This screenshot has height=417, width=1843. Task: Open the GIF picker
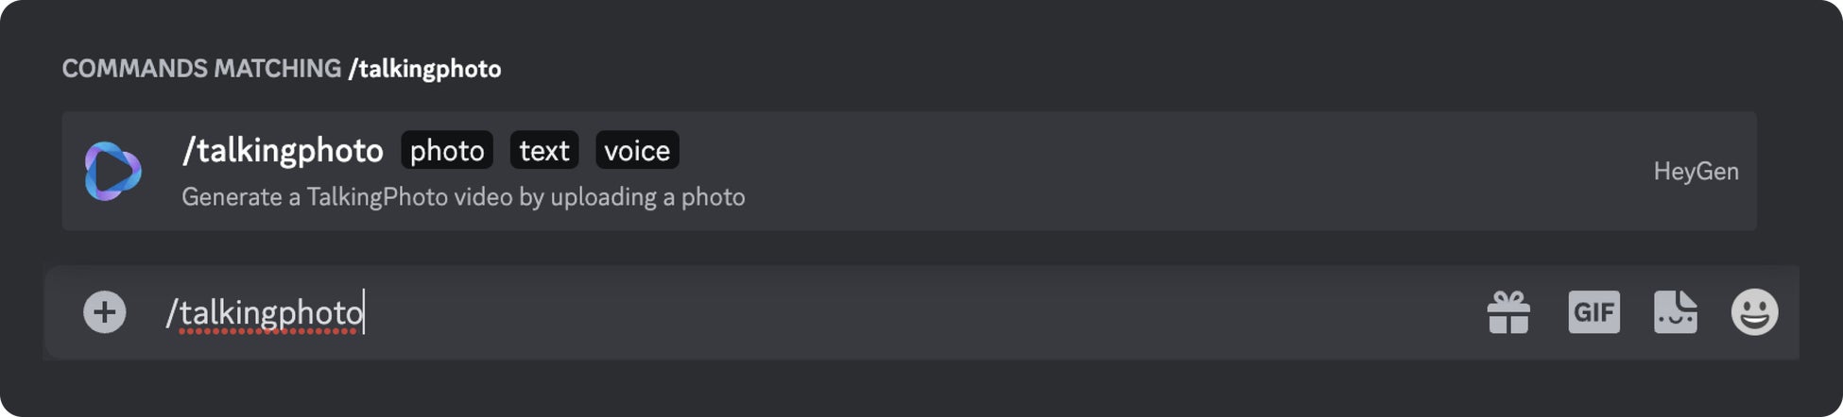(1593, 312)
